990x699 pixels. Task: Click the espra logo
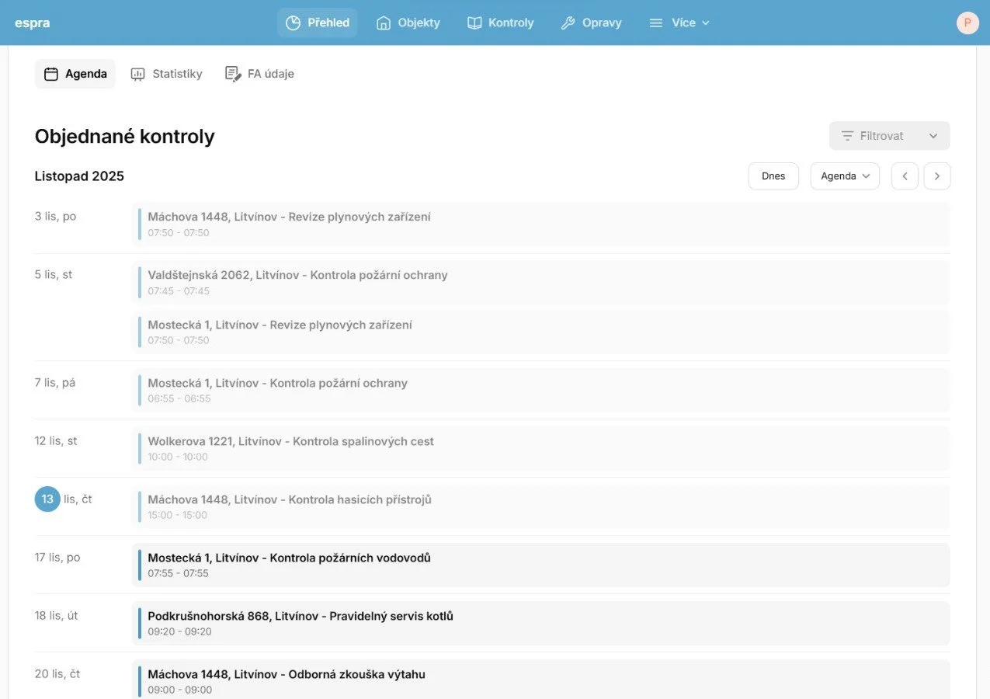pyautogui.click(x=32, y=23)
